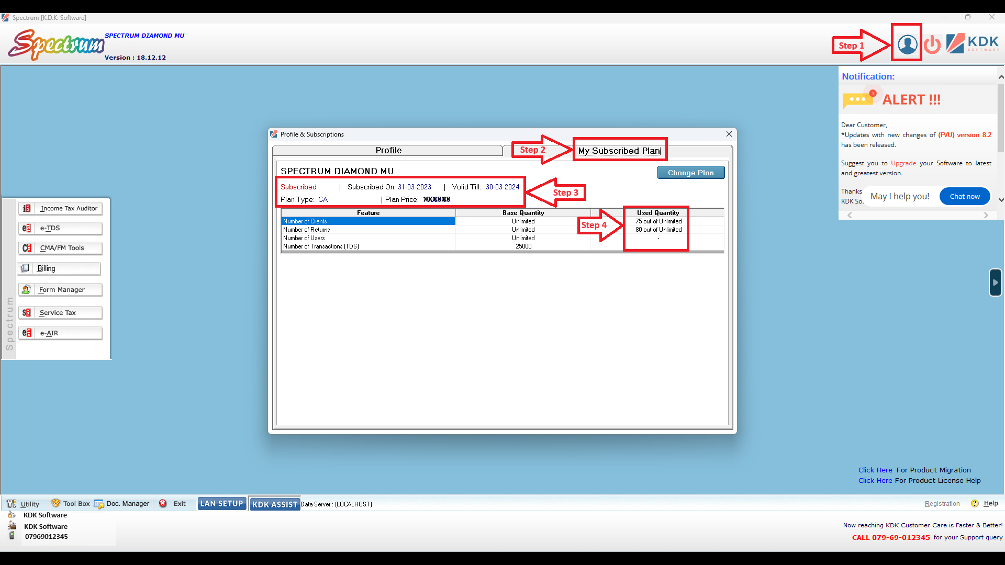Image resolution: width=1005 pixels, height=565 pixels.
Task: Click the mobile phone icon beside 07969012345
Action: [x=12, y=536]
